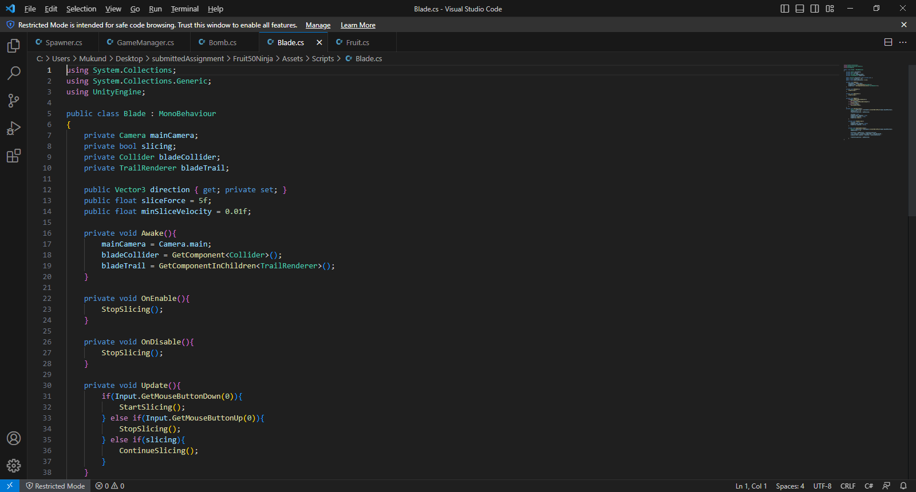Dismiss the Restricted Mode banner
The width and height of the screenshot is (916, 492).
[x=904, y=25]
